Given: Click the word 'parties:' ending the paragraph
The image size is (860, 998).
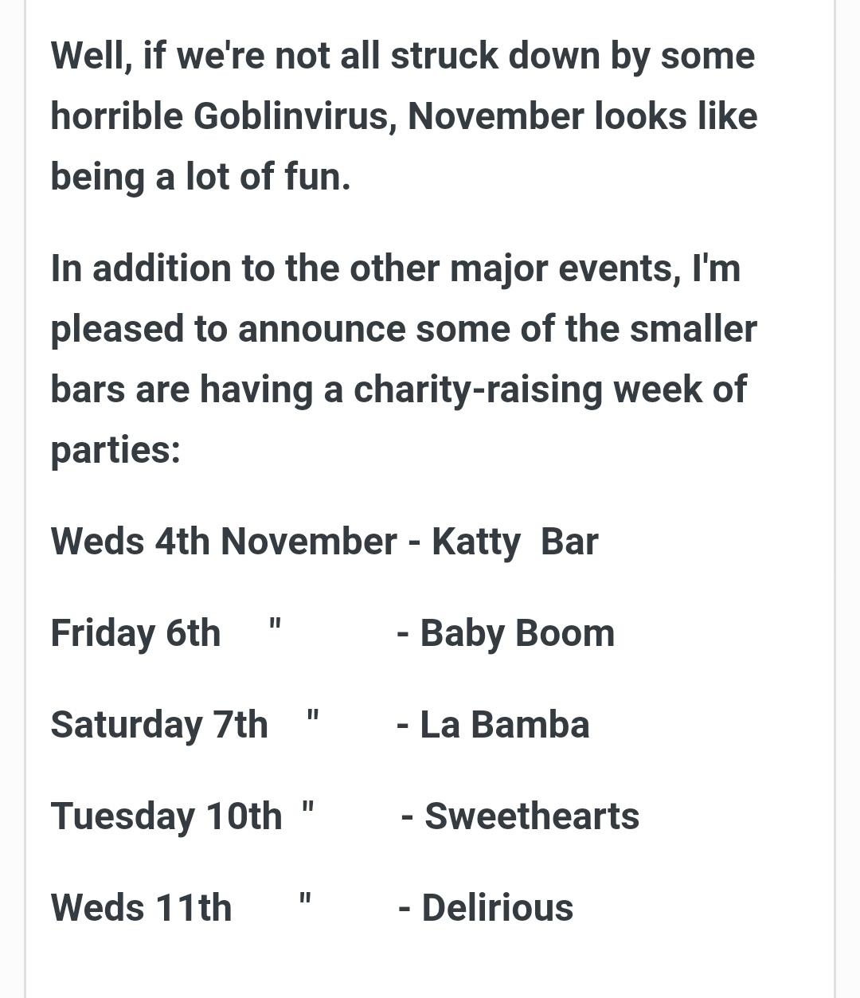Looking at the screenshot, I should [115, 452].
